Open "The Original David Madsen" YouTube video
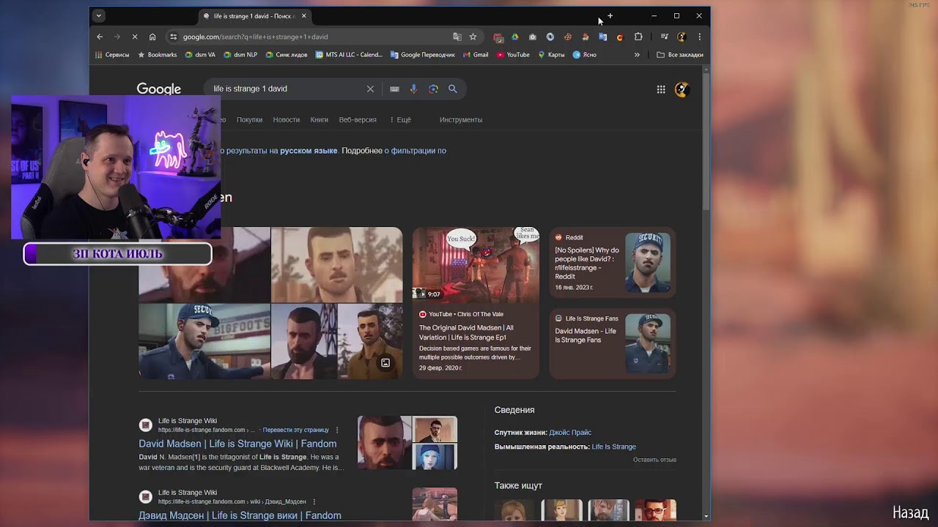Image resolution: width=938 pixels, height=527 pixels. click(x=476, y=303)
